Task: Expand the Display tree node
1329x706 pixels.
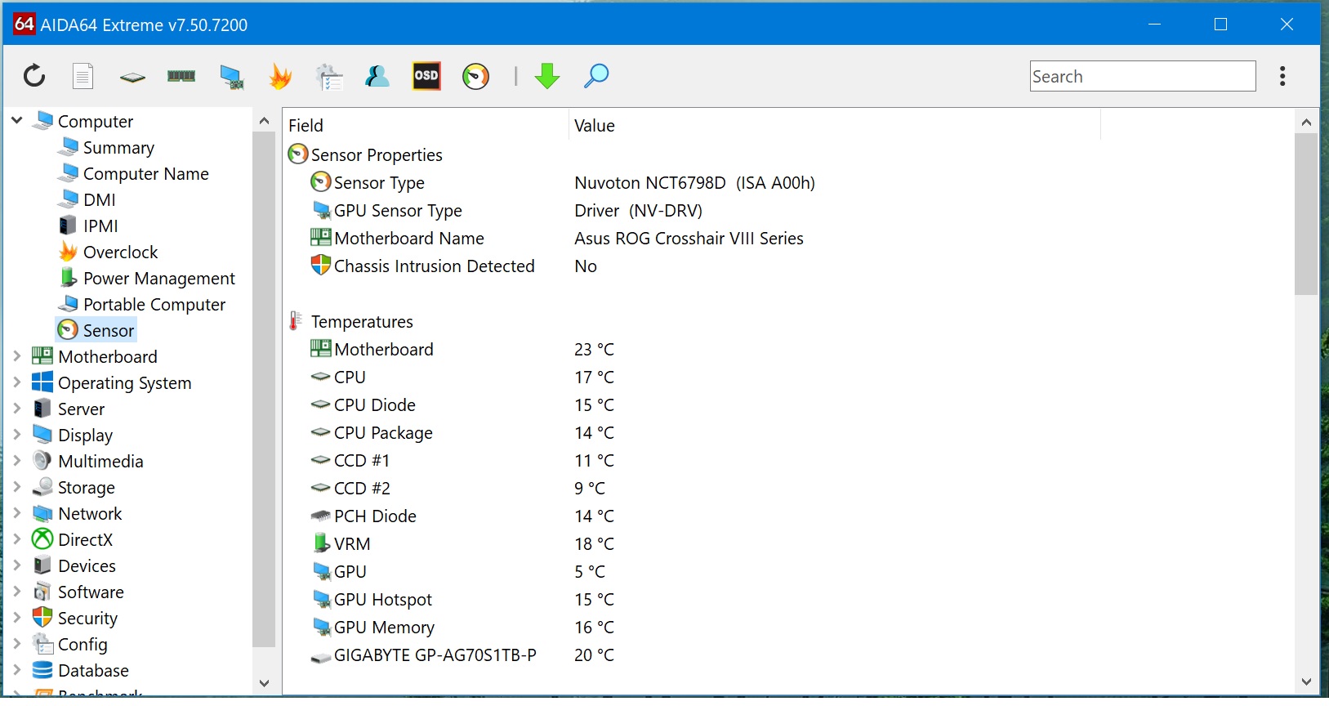Action: pos(16,435)
